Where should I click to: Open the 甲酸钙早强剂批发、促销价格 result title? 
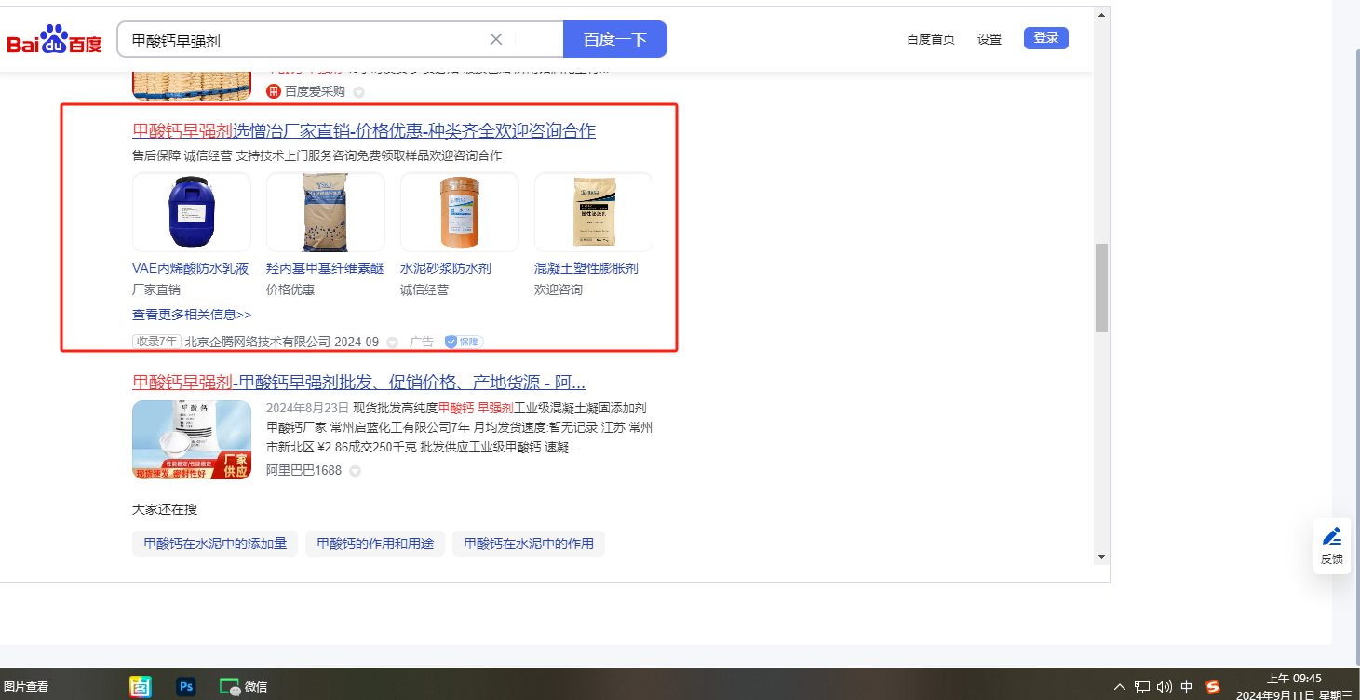click(x=358, y=383)
